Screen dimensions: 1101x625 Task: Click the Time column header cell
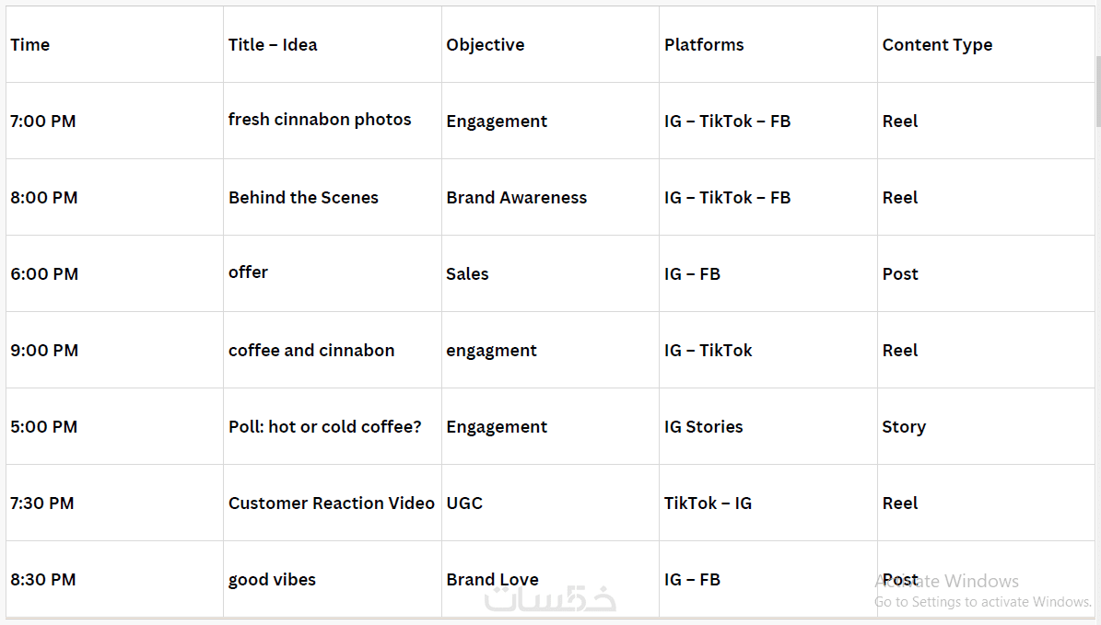pos(30,45)
